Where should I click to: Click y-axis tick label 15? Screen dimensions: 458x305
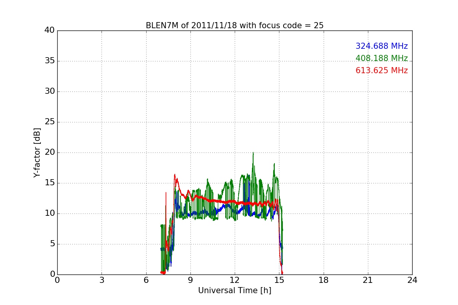click(50, 183)
